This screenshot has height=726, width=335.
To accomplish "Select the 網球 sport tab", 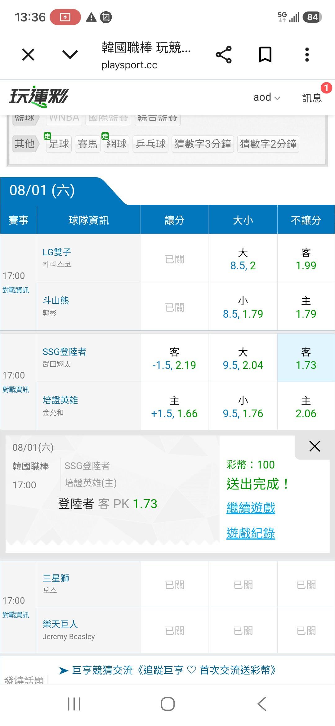I will point(117,144).
